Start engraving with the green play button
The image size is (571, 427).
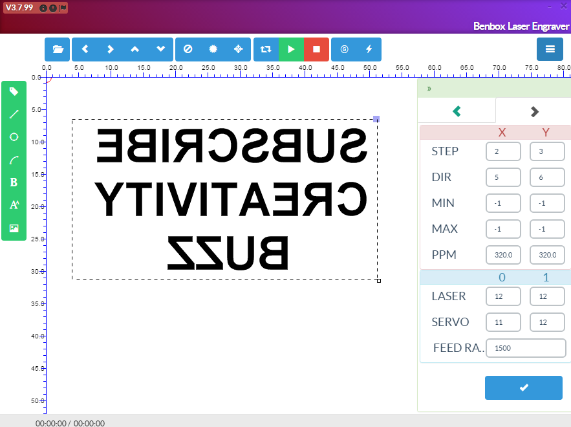[291, 49]
